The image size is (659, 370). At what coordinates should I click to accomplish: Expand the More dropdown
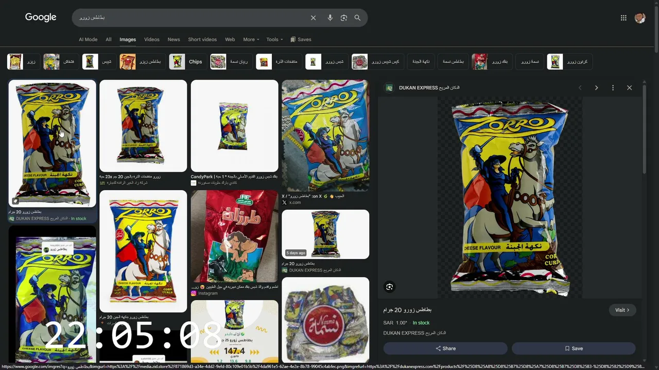point(251,40)
